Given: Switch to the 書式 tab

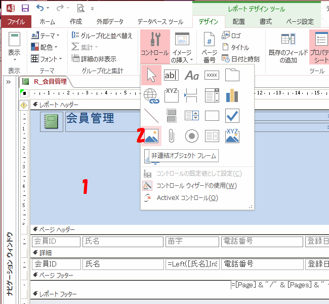Looking at the screenshot, I should pyautogui.click(x=266, y=21).
